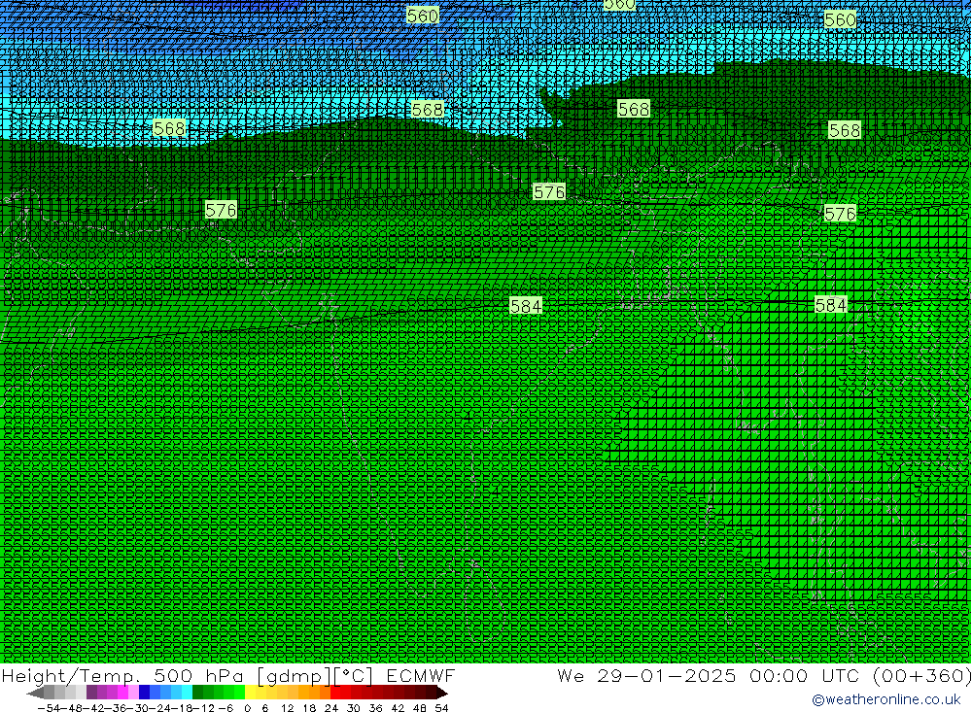Screen dimensions: 972x712
Task: Click the '30' legend value under the red swatches
Action: 354,708
